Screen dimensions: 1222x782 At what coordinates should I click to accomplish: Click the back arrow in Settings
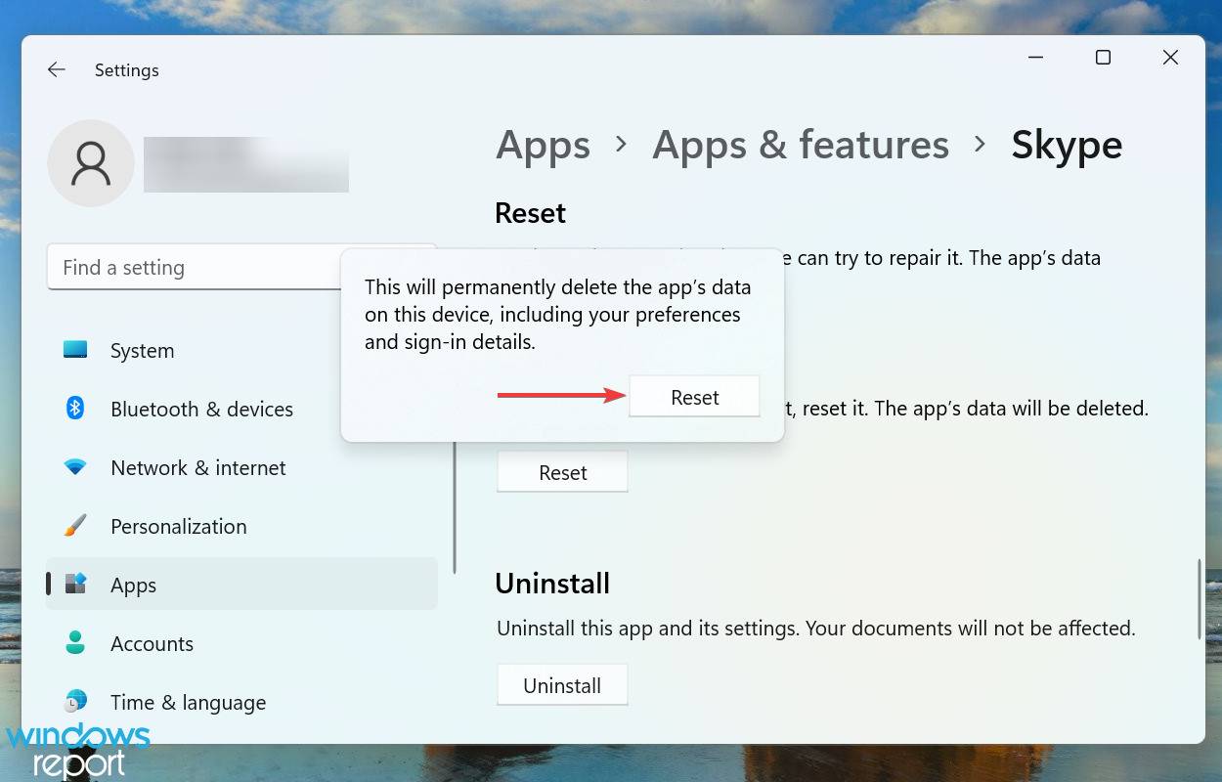[56, 69]
